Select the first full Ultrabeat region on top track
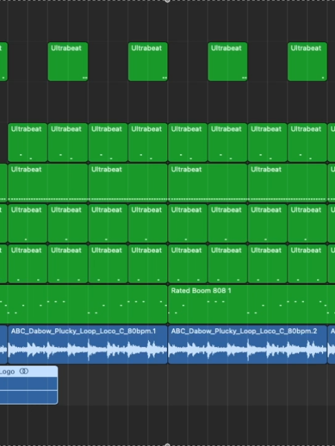 (x=68, y=62)
